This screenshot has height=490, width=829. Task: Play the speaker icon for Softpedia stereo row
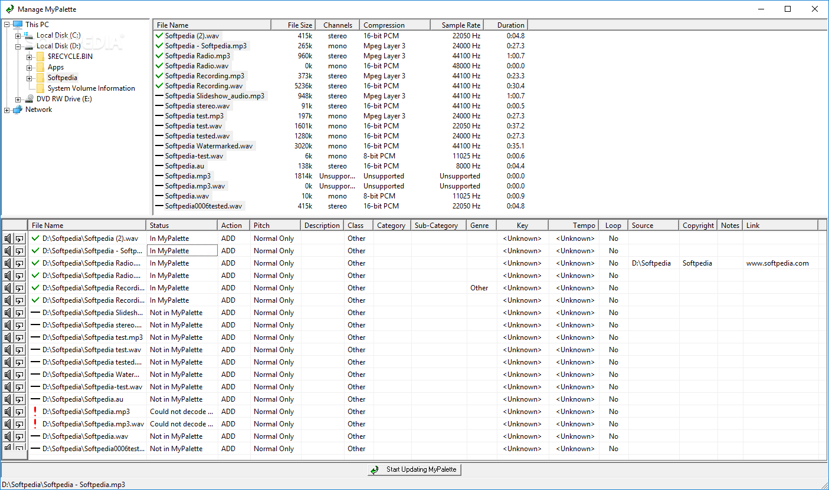(x=8, y=325)
